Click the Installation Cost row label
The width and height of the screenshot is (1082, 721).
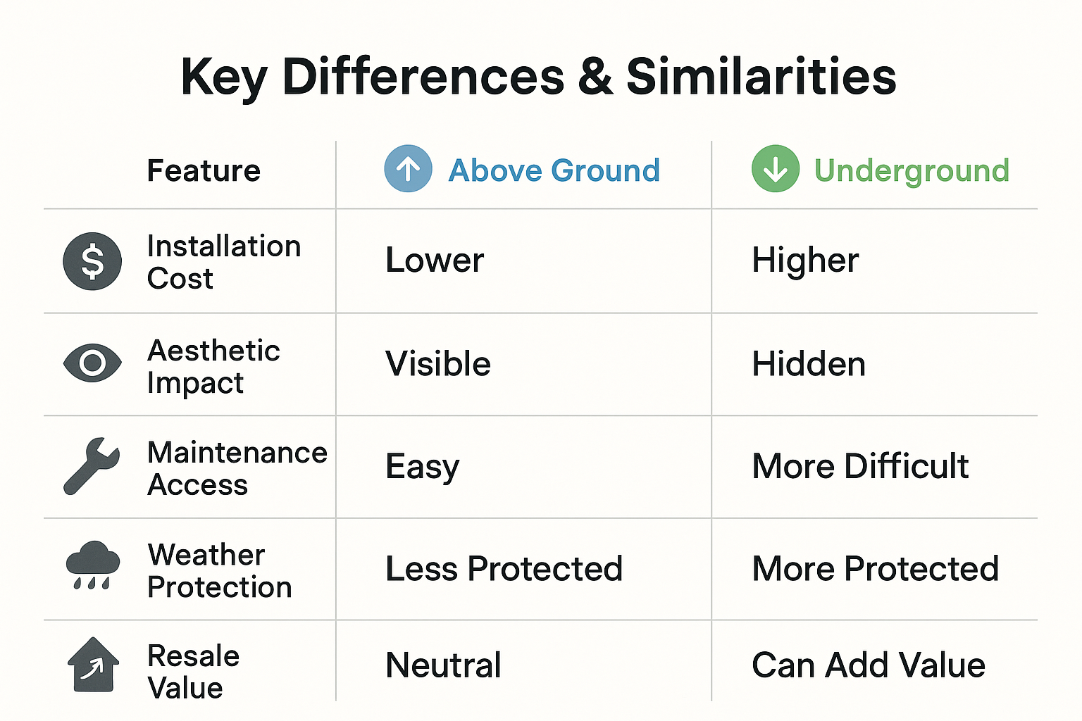coord(223,262)
